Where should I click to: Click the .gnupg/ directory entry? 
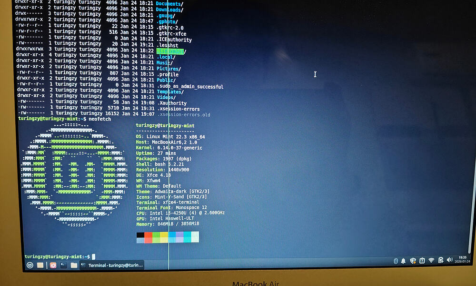(x=166, y=16)
